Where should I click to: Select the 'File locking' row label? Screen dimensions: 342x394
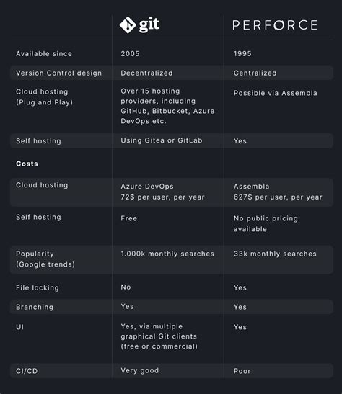click(38, 287)
